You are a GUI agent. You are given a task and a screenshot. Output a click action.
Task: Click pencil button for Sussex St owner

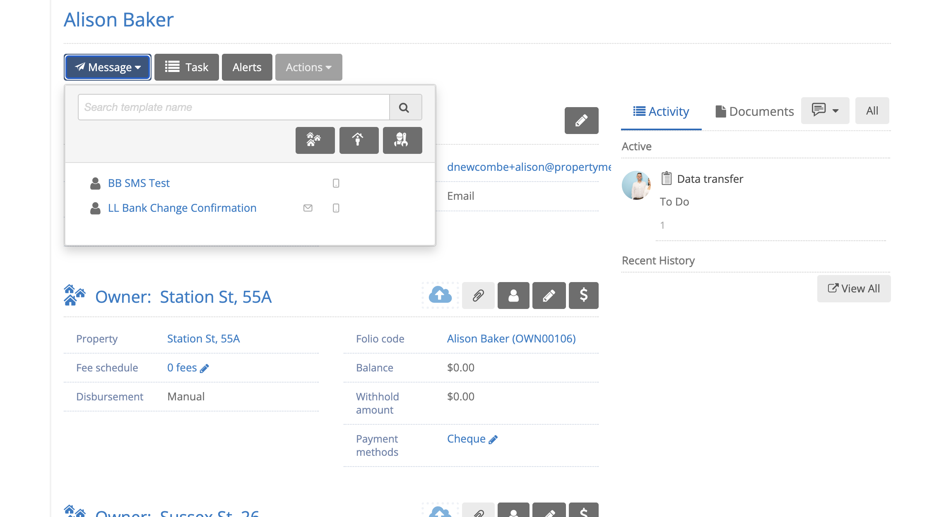549,511
